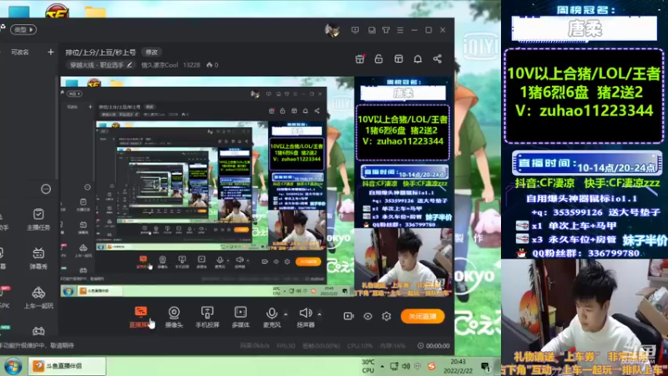This screenshot has height=376, width=668.
Task: Click the gamepad icon in left panel
Action: [38, 331]
